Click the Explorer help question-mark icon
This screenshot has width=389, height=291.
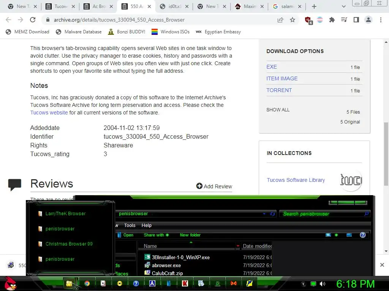click(362, 235)
